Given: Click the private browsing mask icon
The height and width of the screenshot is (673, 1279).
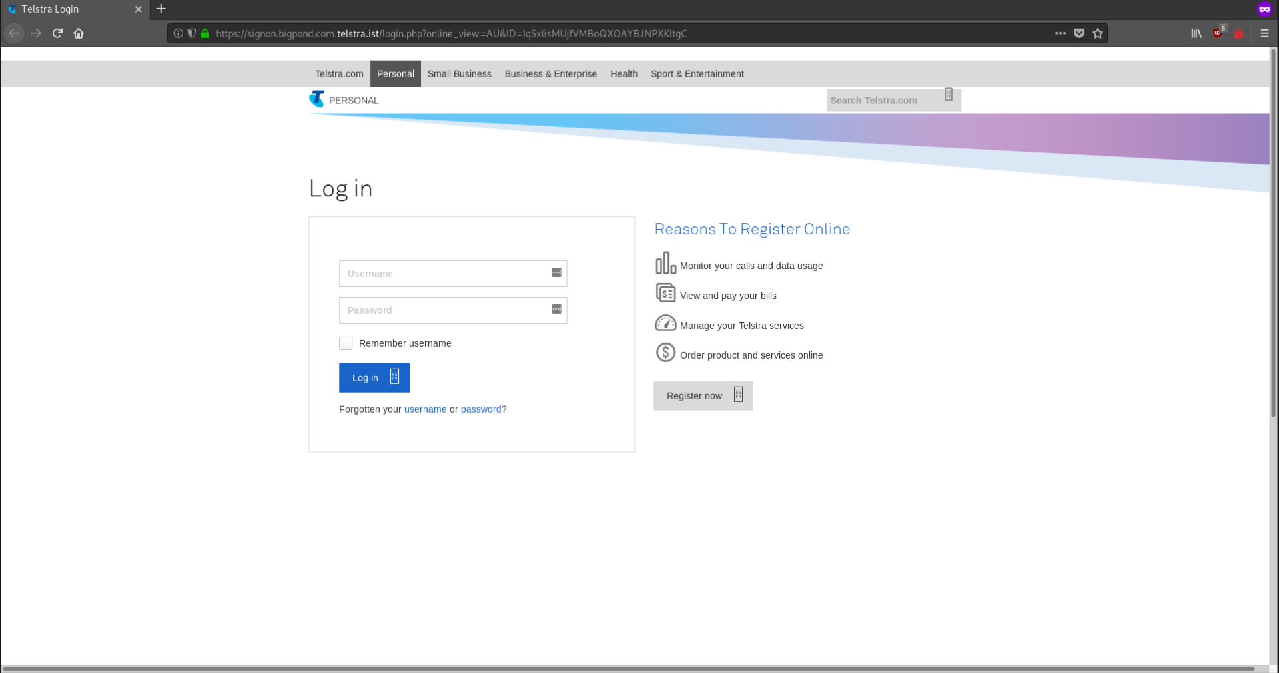Looking at the screenshot, I should [x=1264, y=9].
